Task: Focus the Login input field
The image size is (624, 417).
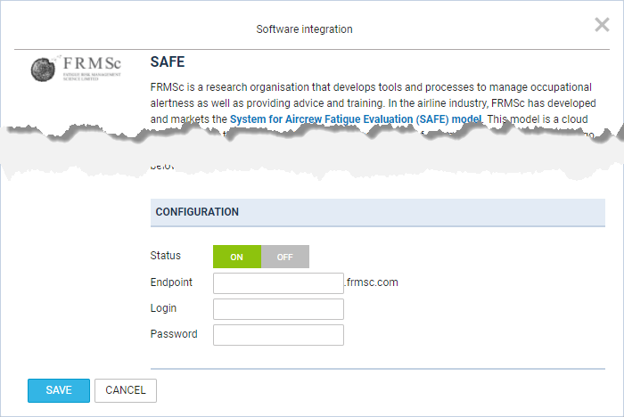Action: (278, 309)
